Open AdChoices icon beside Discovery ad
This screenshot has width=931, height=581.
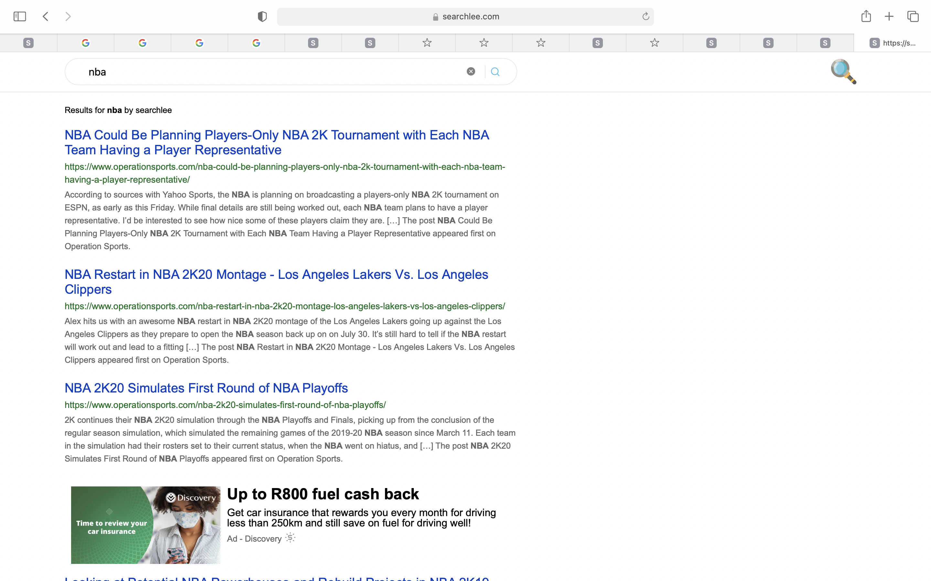click(x=291, y=537)
